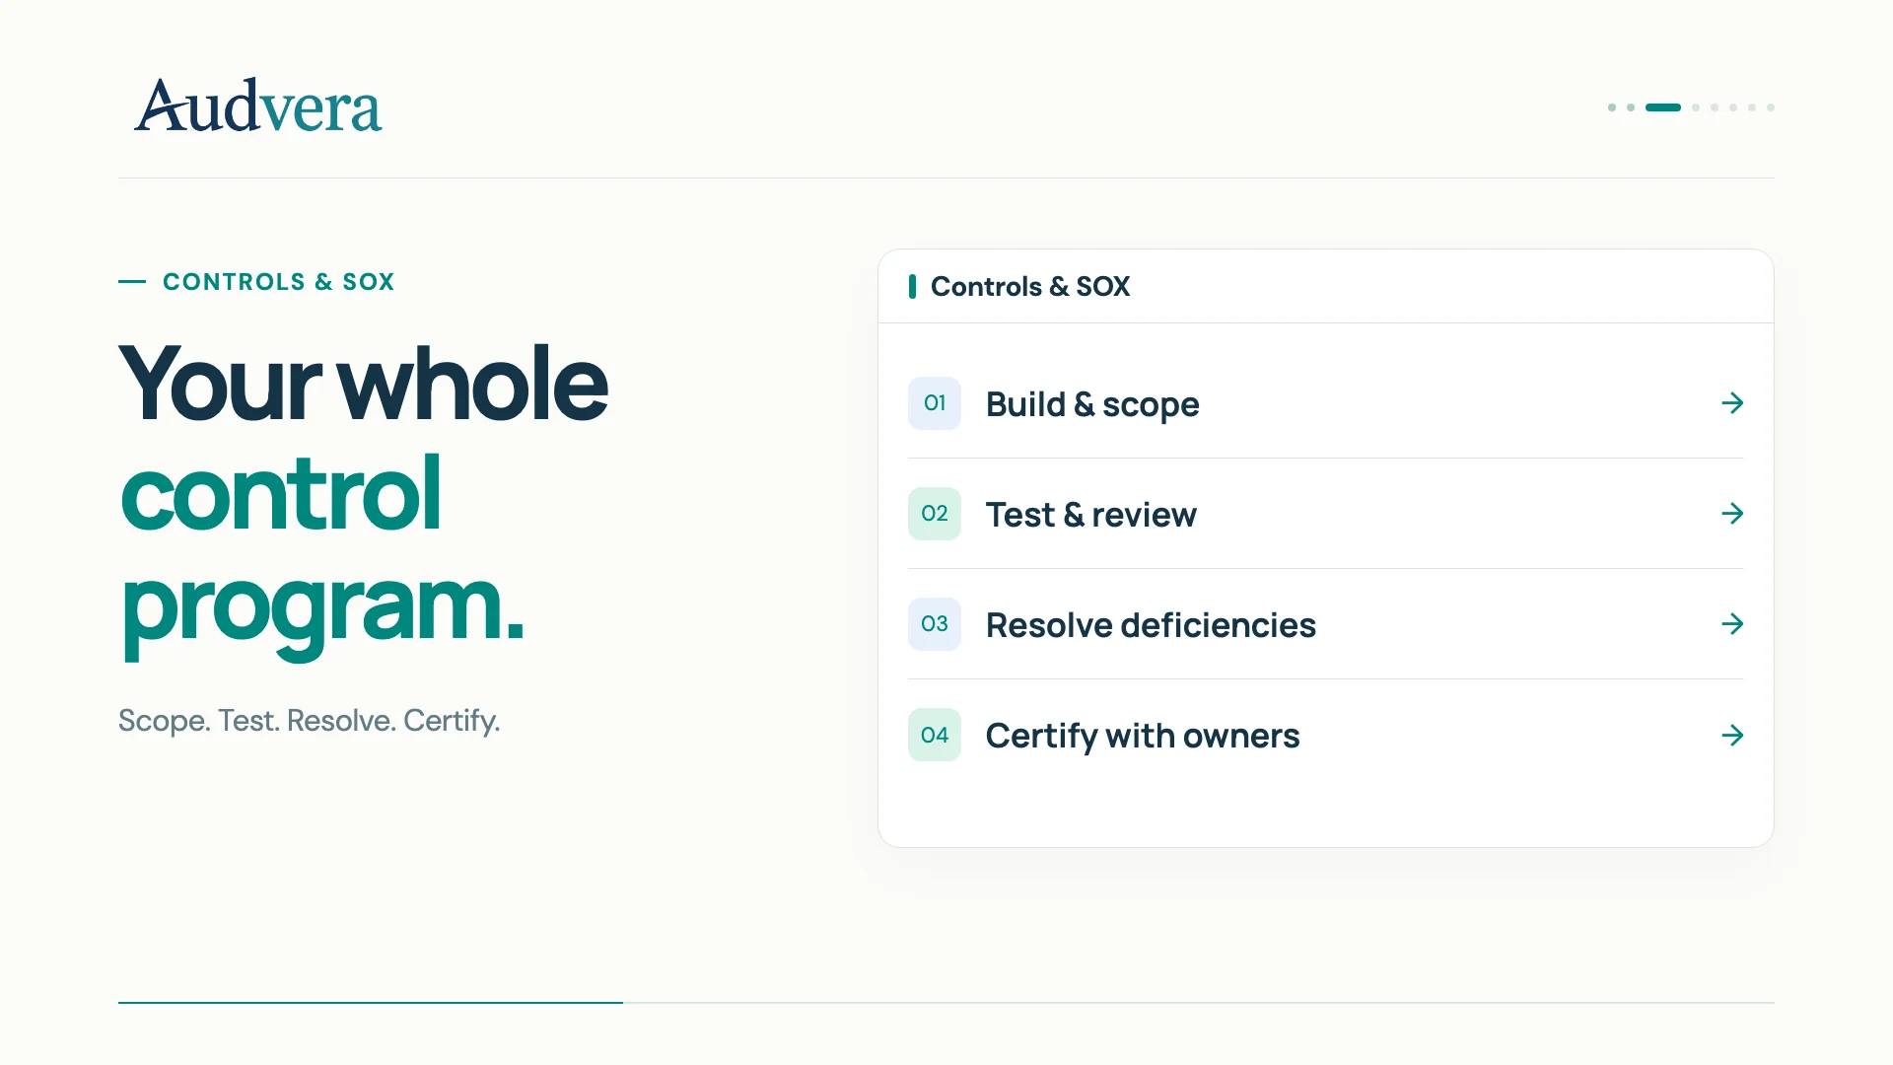Click the 'control' headline word
The height and width of the screenshot is (1065, 1893).
281,493
